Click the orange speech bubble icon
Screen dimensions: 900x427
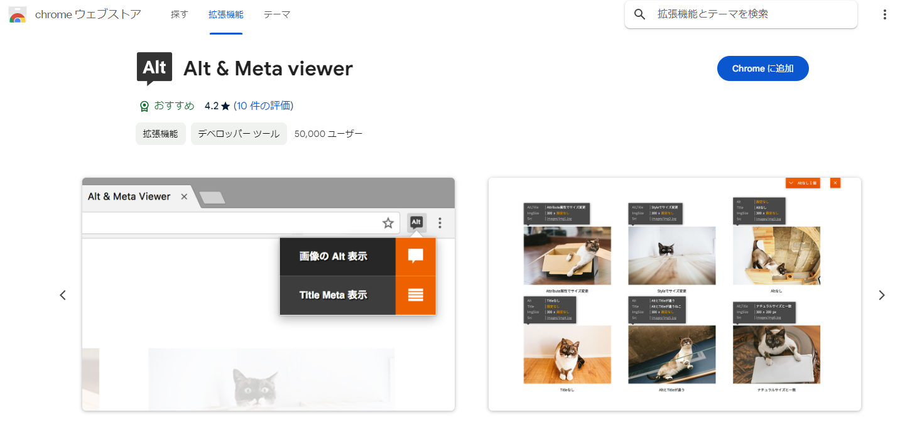coord(416,256)
